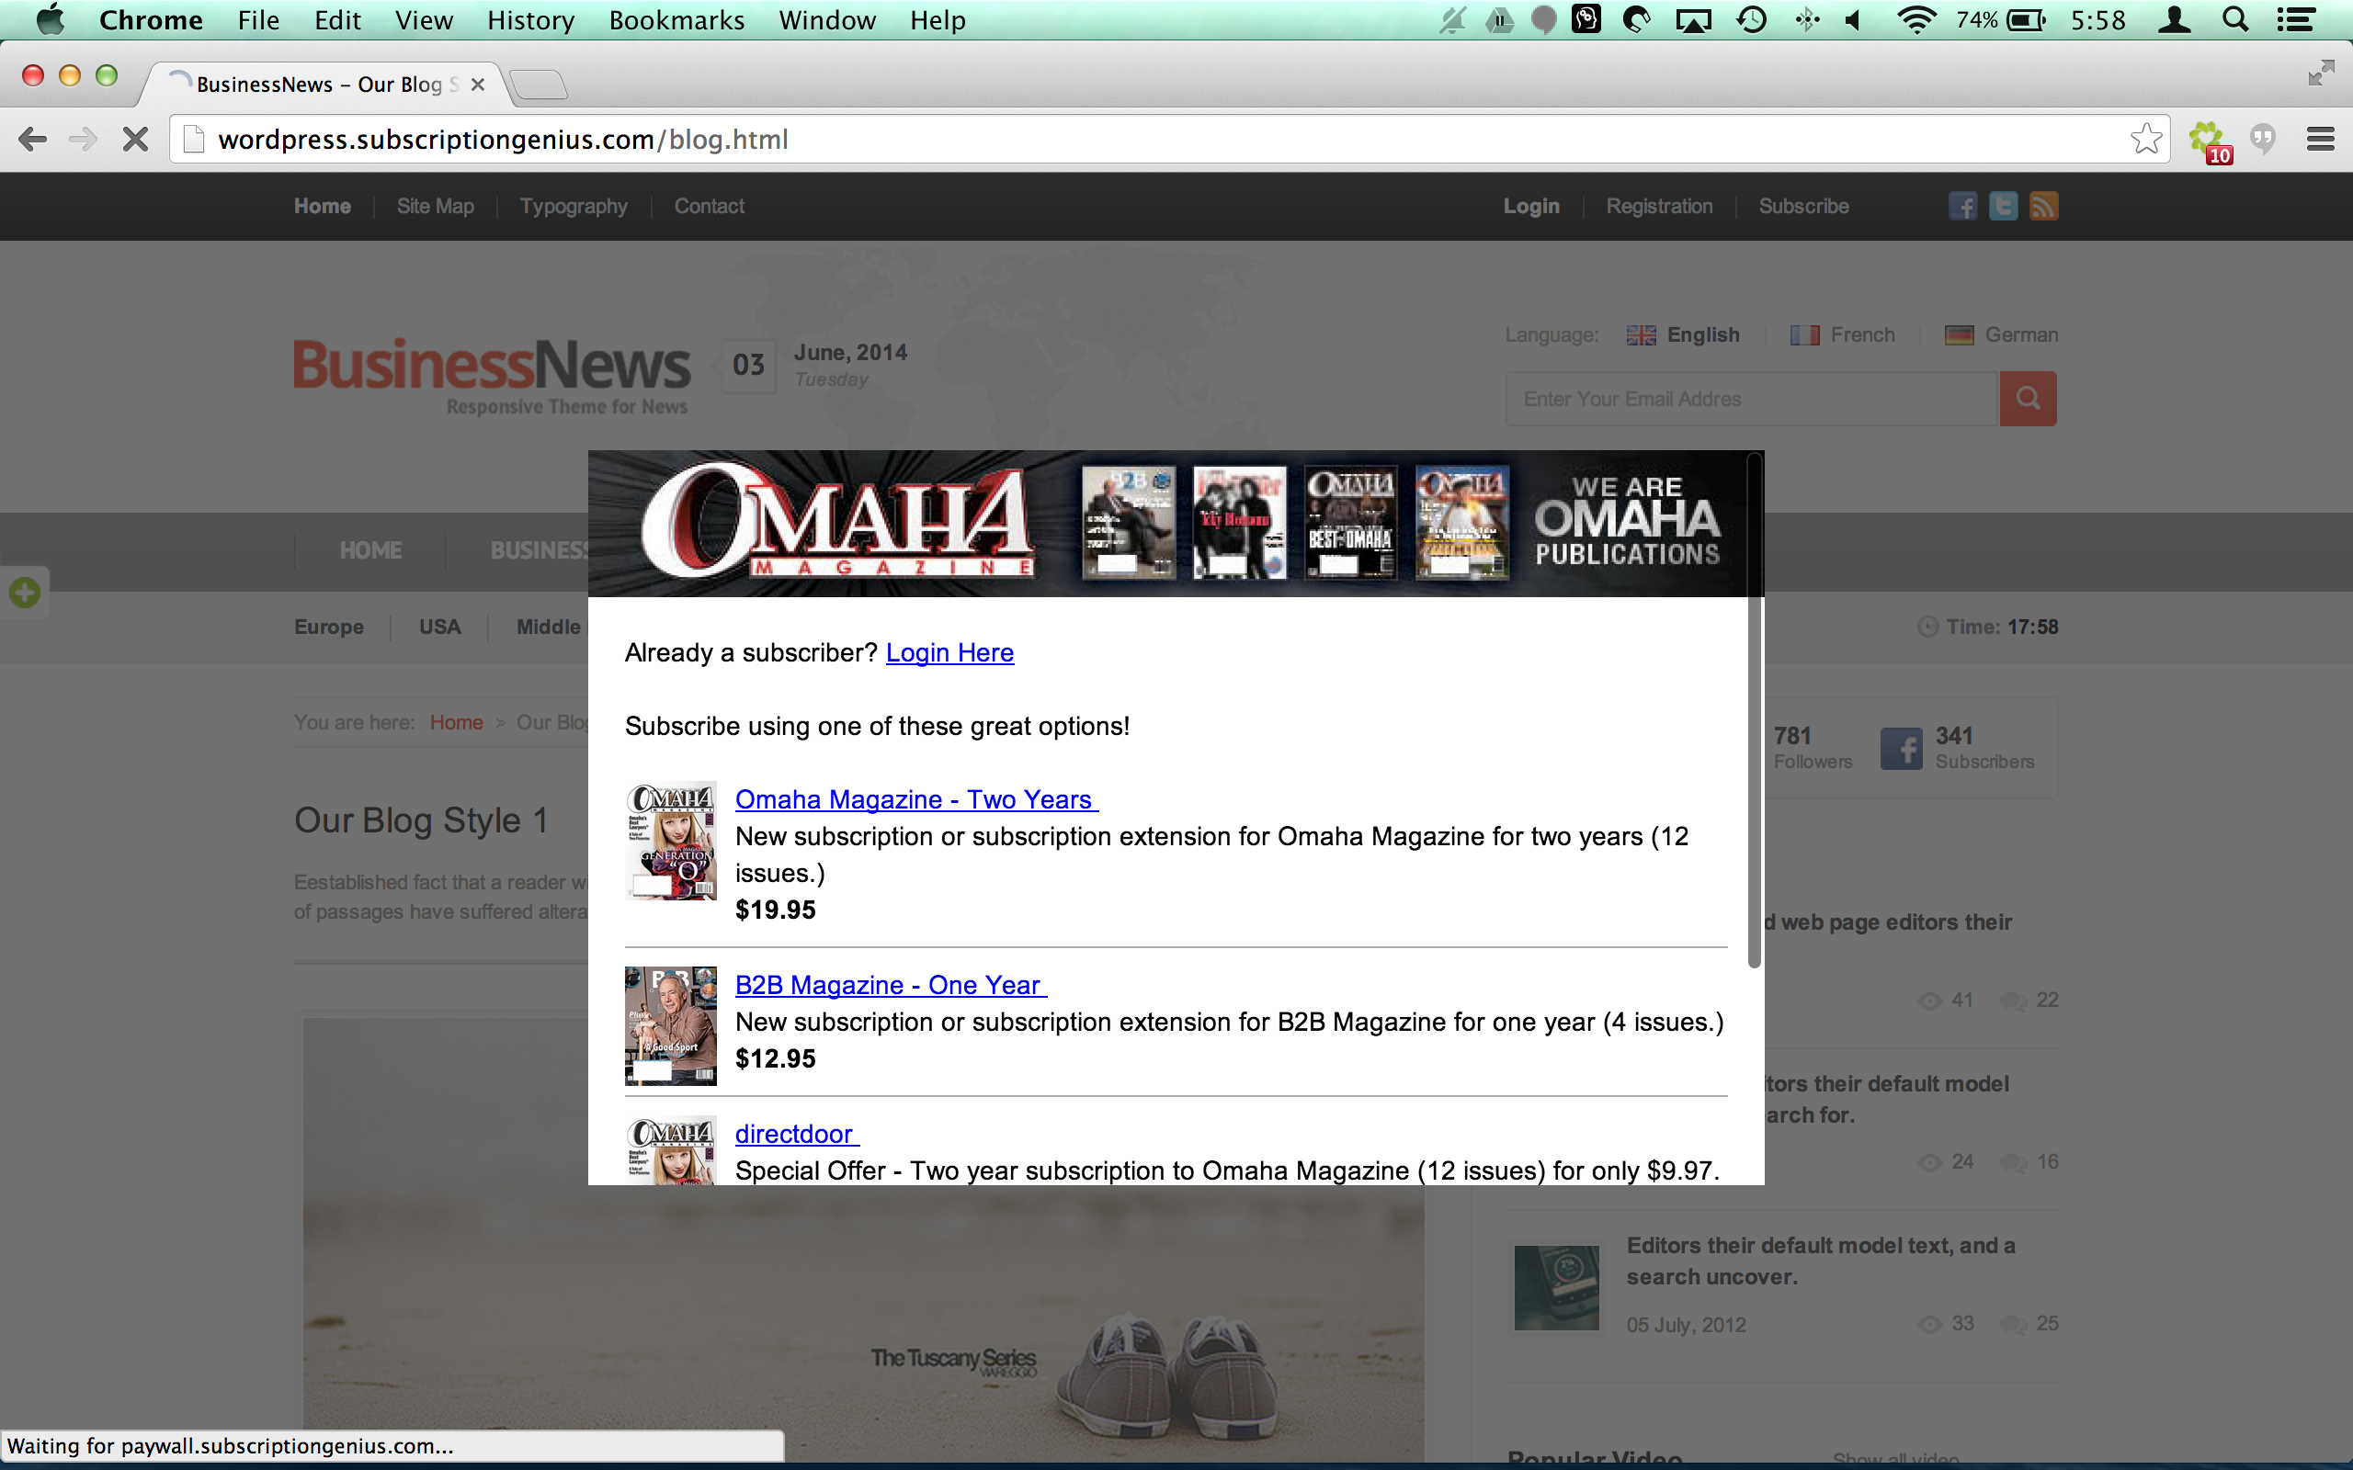Click the email address input field
Screen dimensions: 2353x1470
[1752, 399]
